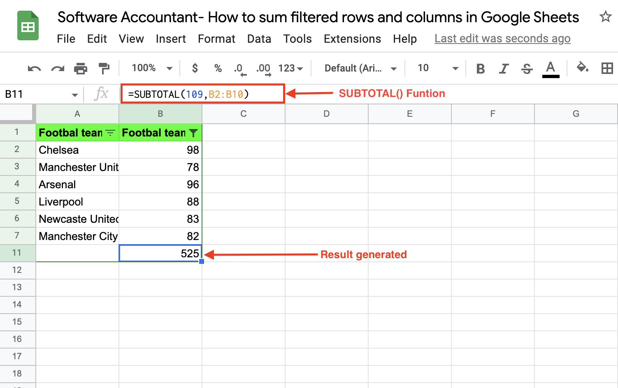The width and height of the screenshot is (618, 388).
Task: Open the Help menu
Action: (x=405, y=39)
